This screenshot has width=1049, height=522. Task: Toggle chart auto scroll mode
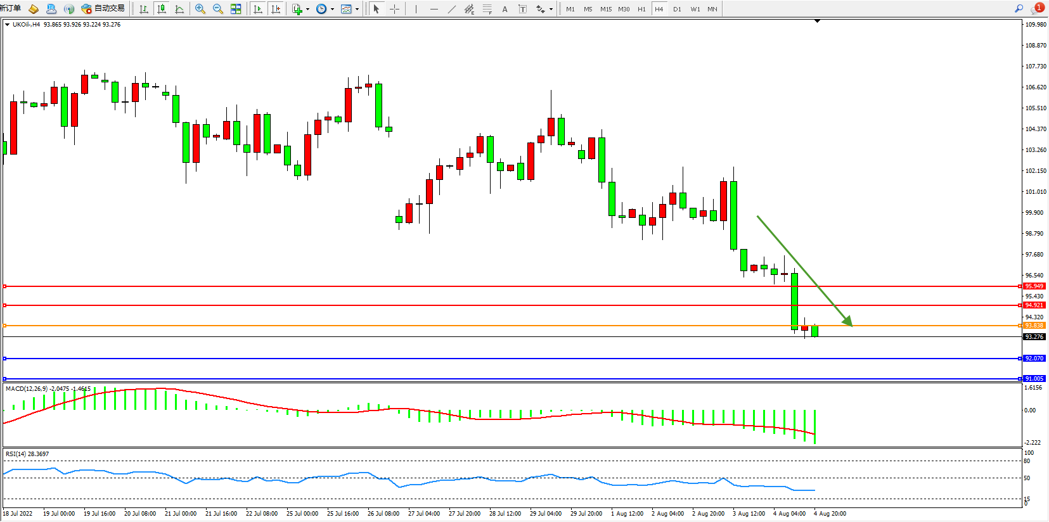point(257,9)
